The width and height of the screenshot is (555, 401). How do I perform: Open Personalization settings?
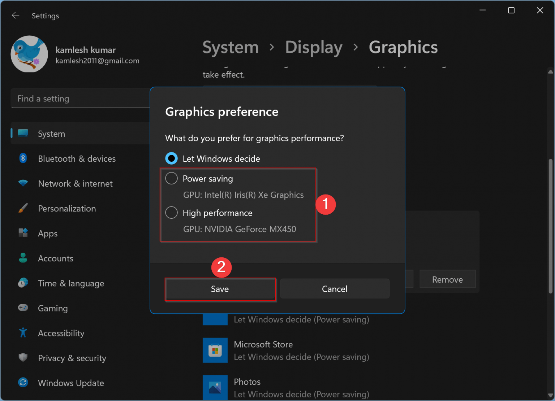[x=67, y=208]
